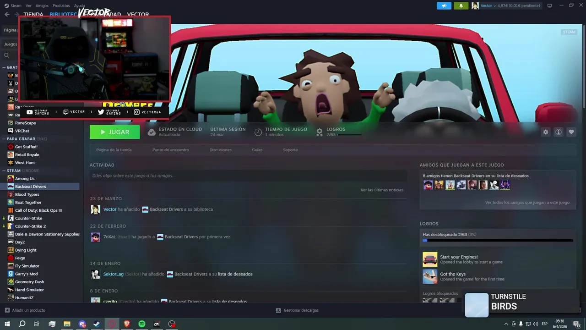The width and height of the screenshot is (586, 330).
Task: Show hidden system tray icons chevron
Action: pyautogui.click(x=507, y=324)
